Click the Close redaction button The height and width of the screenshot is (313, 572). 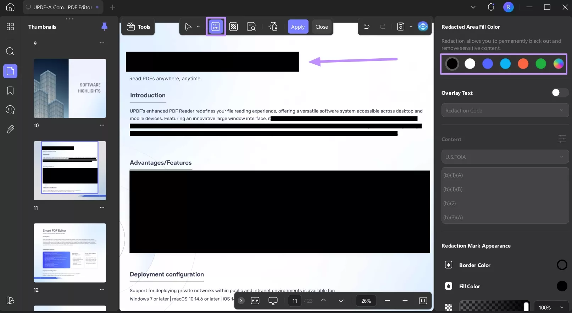coord(322,27)
